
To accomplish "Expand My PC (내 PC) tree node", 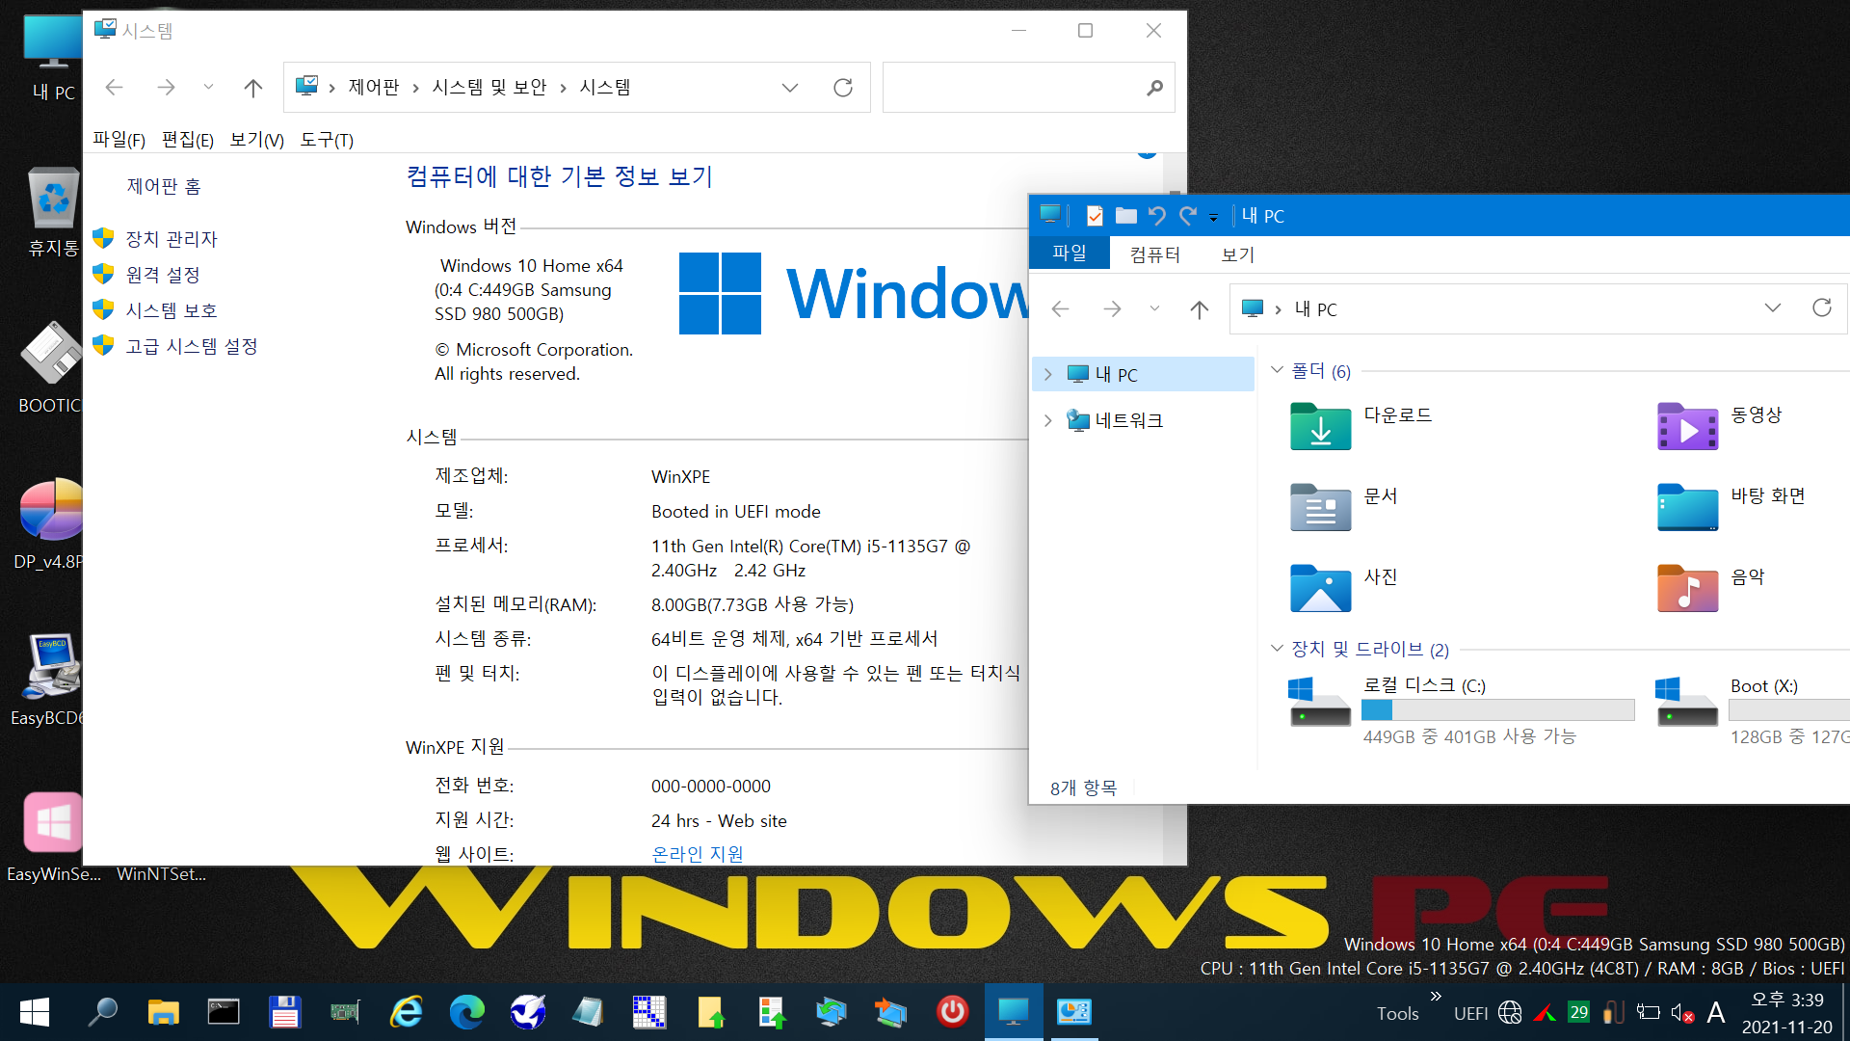I will pos(1048,375).
